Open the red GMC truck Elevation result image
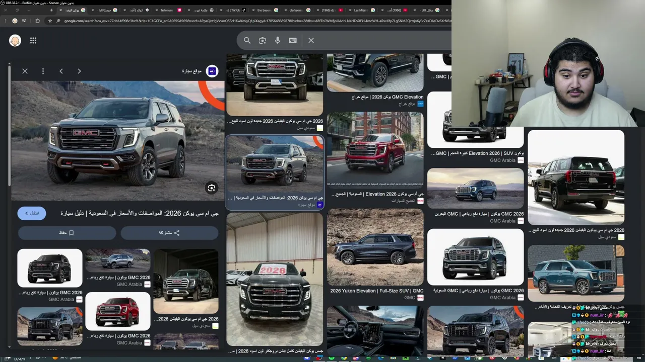This screenshot has height=362, width=645. coord(375,150)
